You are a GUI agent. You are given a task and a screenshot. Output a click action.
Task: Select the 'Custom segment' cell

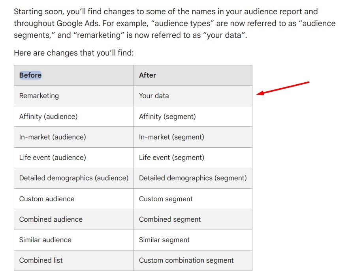click(193, 199)
